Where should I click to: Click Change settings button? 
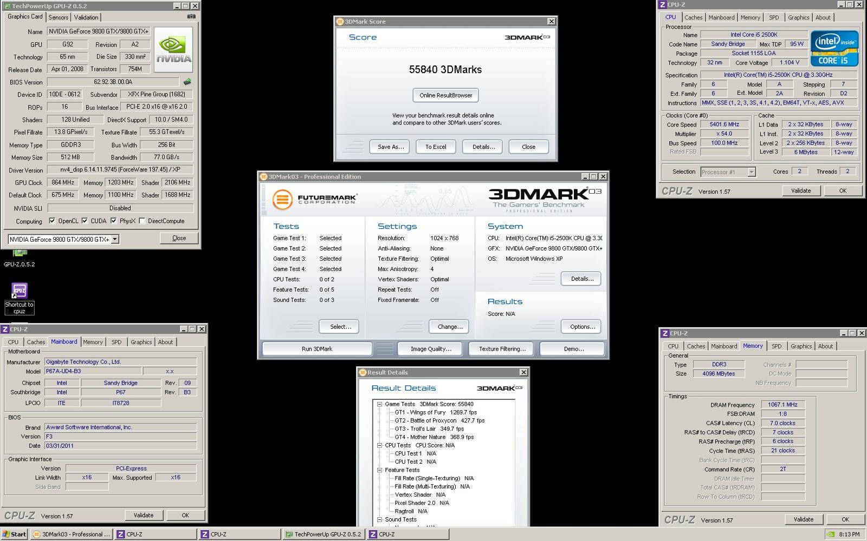point(450,327)
